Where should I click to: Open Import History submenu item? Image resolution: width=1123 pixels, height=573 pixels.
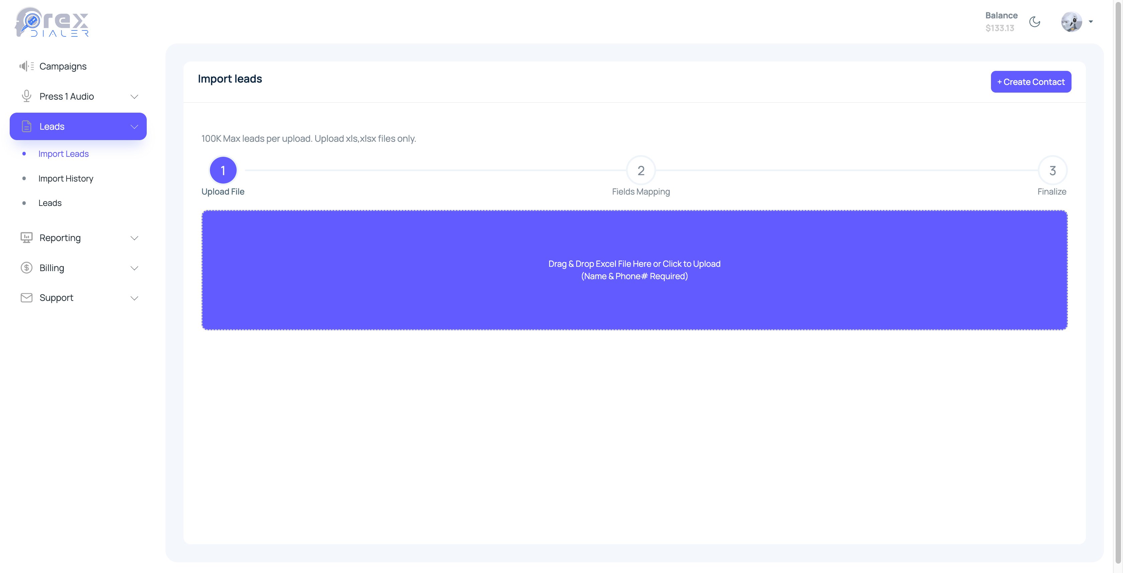coord(66,179)
